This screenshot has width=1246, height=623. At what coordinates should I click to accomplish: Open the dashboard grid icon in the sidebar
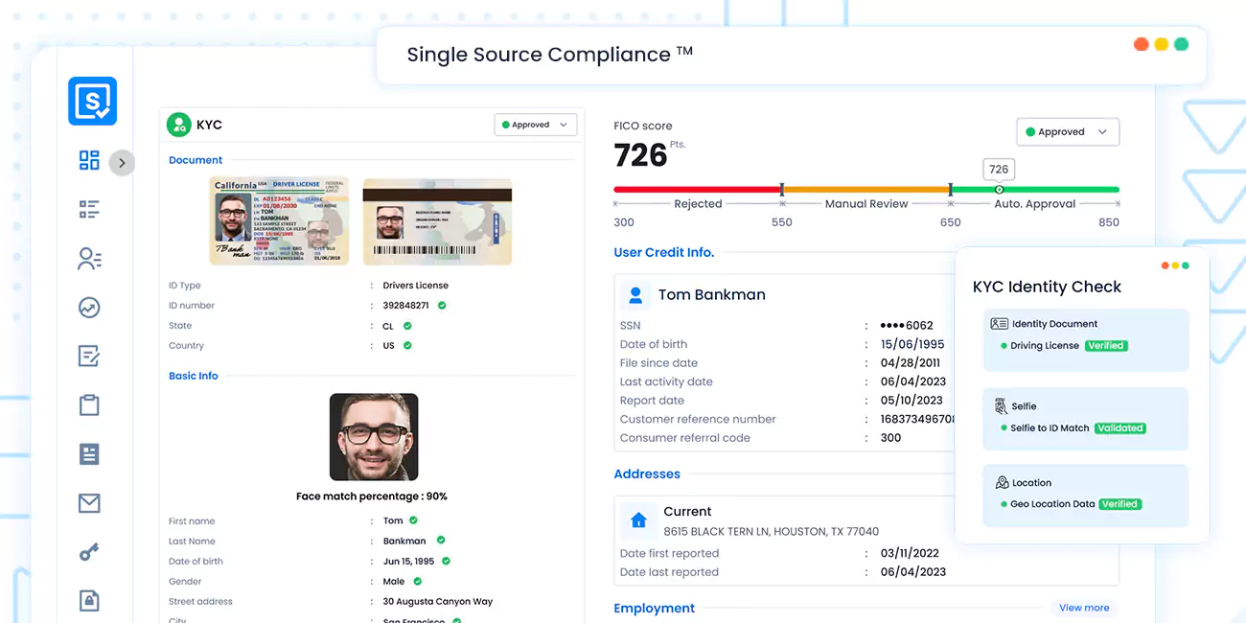pos(89,161)
